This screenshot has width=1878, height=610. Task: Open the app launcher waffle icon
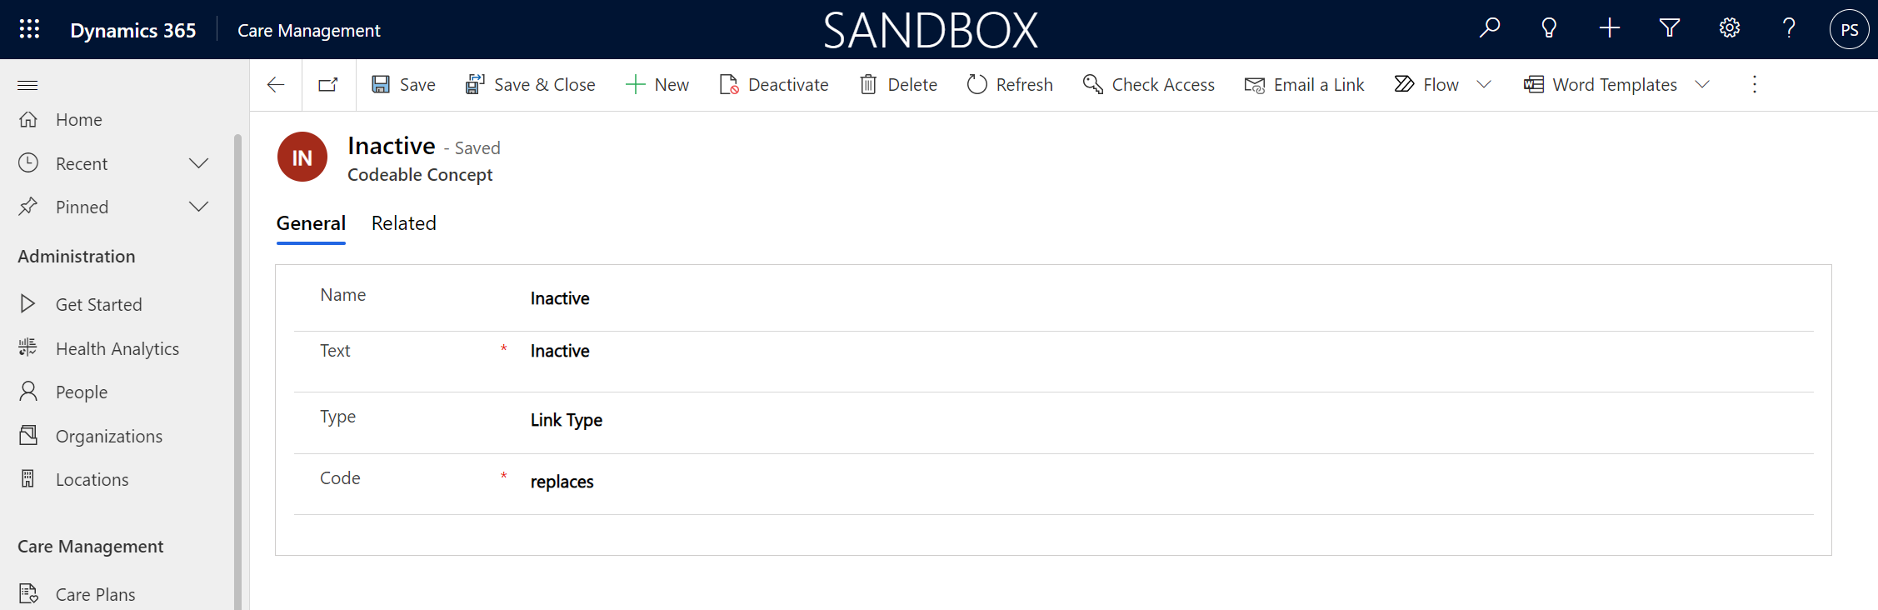29,29
